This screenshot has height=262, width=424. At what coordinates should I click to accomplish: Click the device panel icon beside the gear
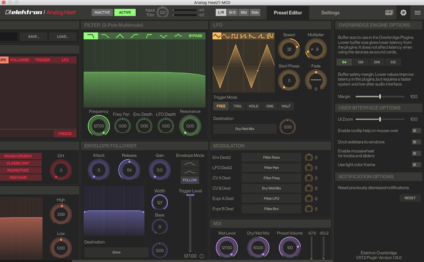[x=389, y=12]
